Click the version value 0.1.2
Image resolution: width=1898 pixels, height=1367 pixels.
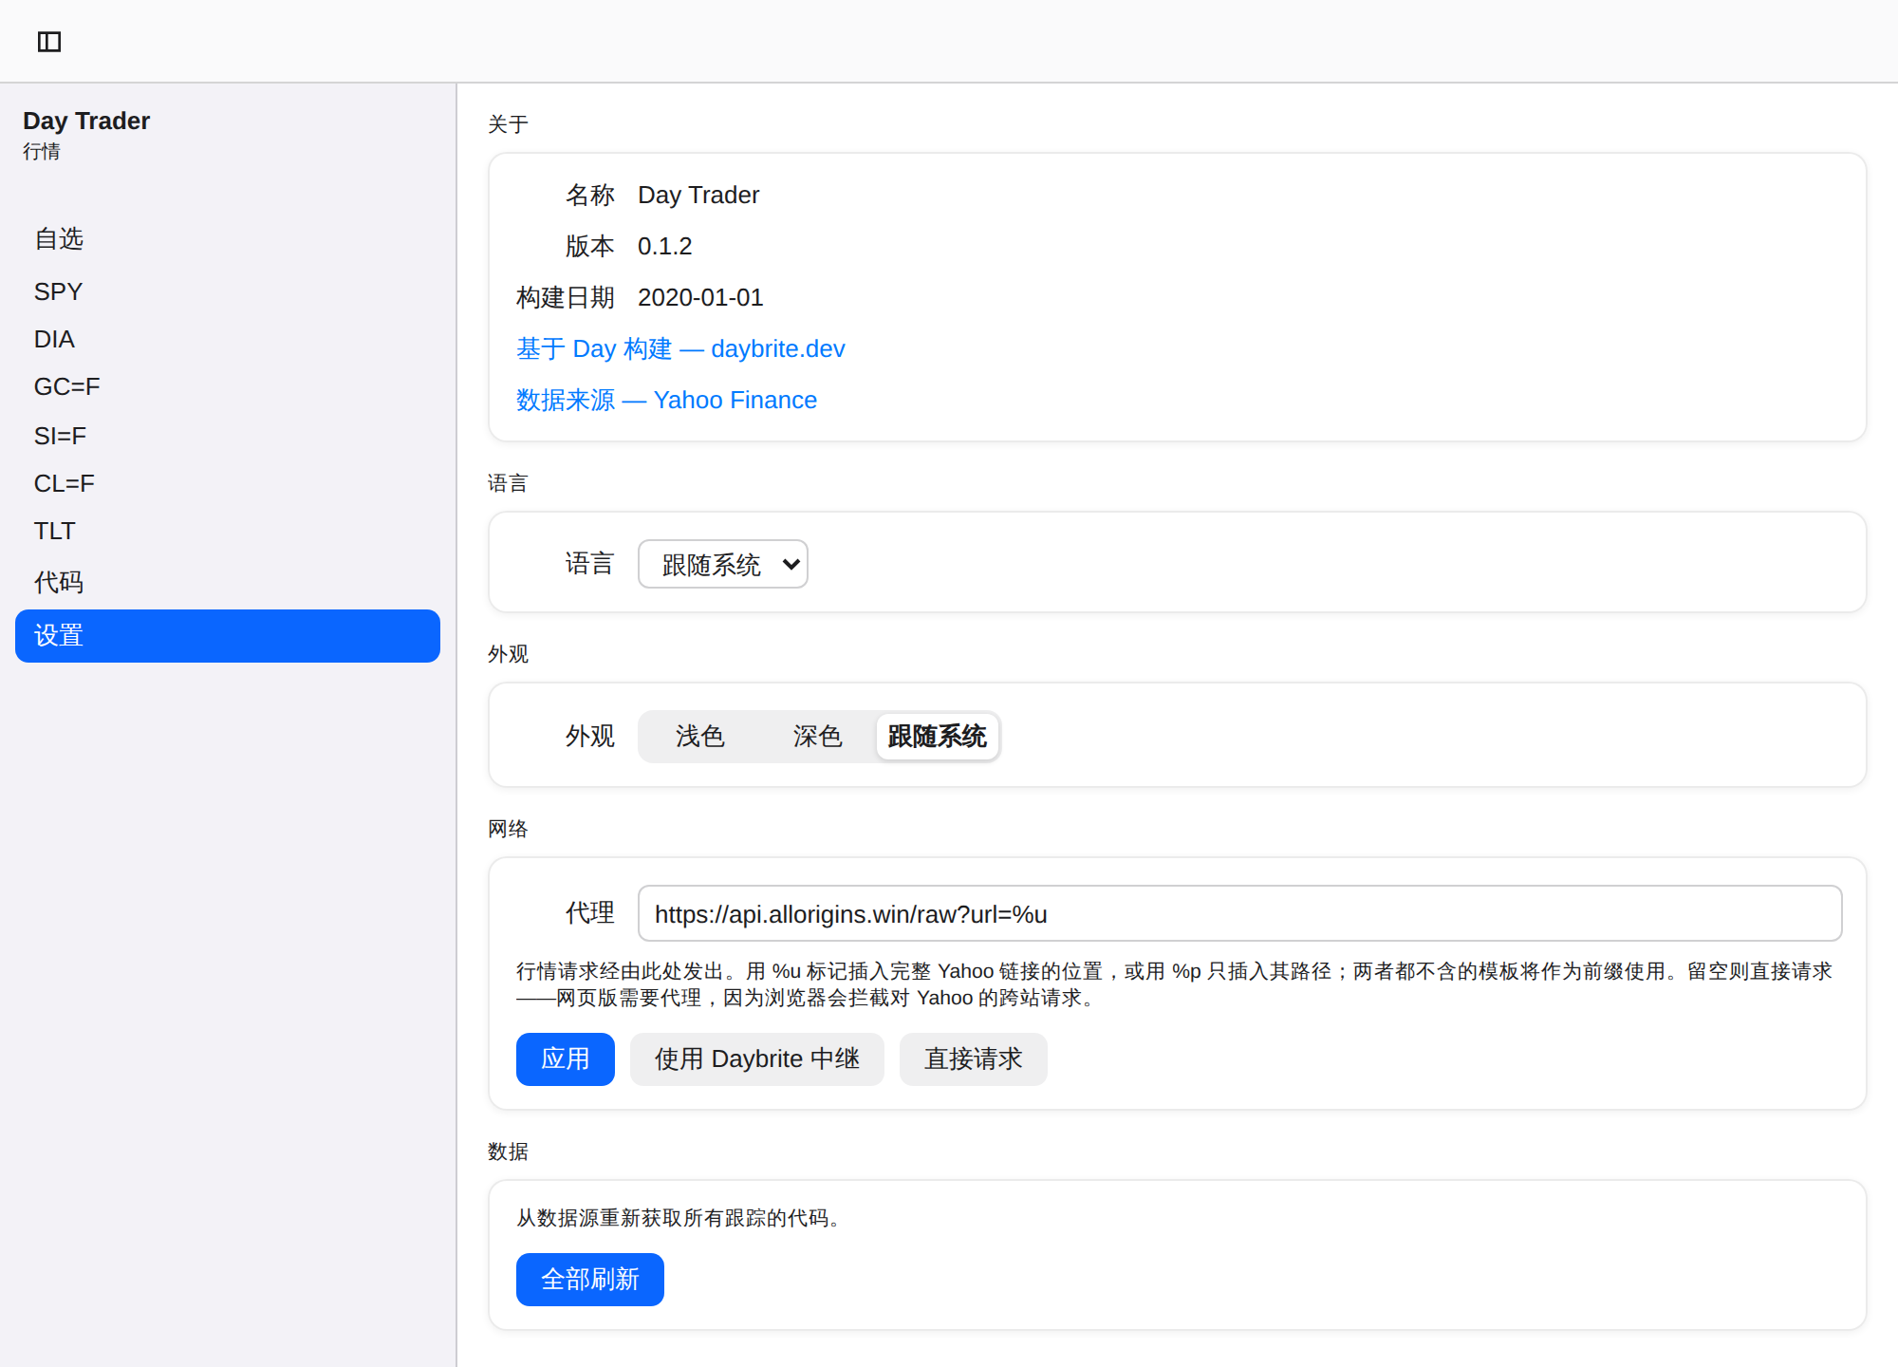pyautogui.click(x=665, y=246)
